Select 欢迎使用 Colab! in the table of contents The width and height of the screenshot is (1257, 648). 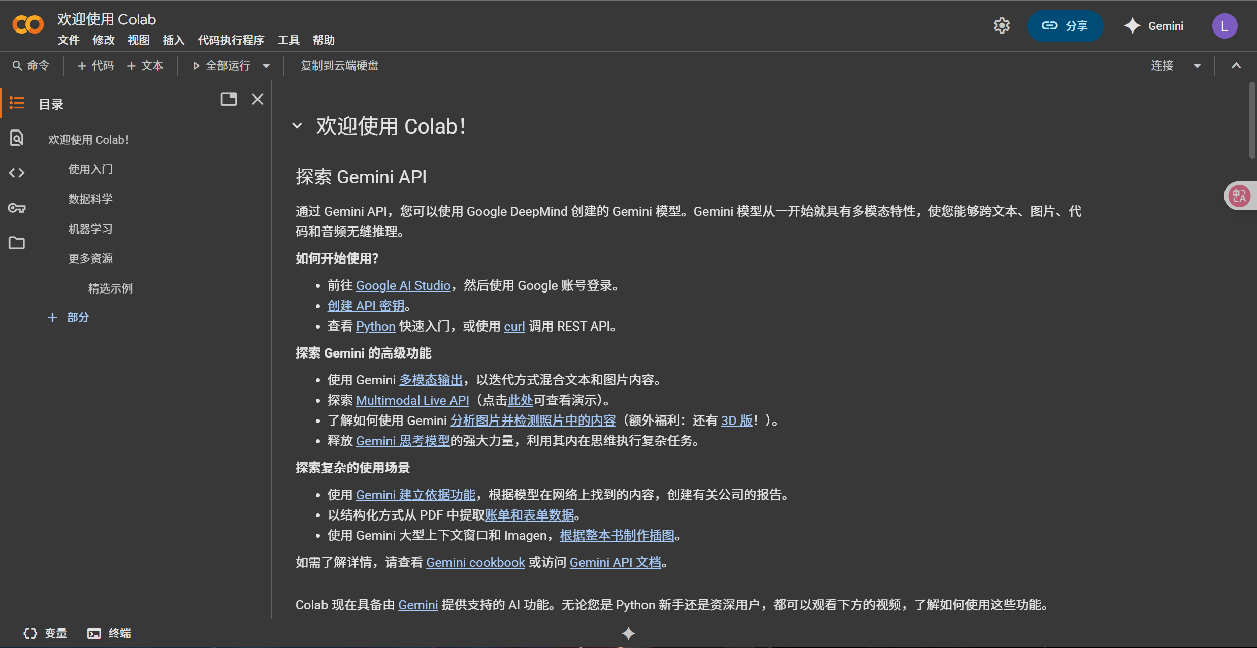coord(88,140)
